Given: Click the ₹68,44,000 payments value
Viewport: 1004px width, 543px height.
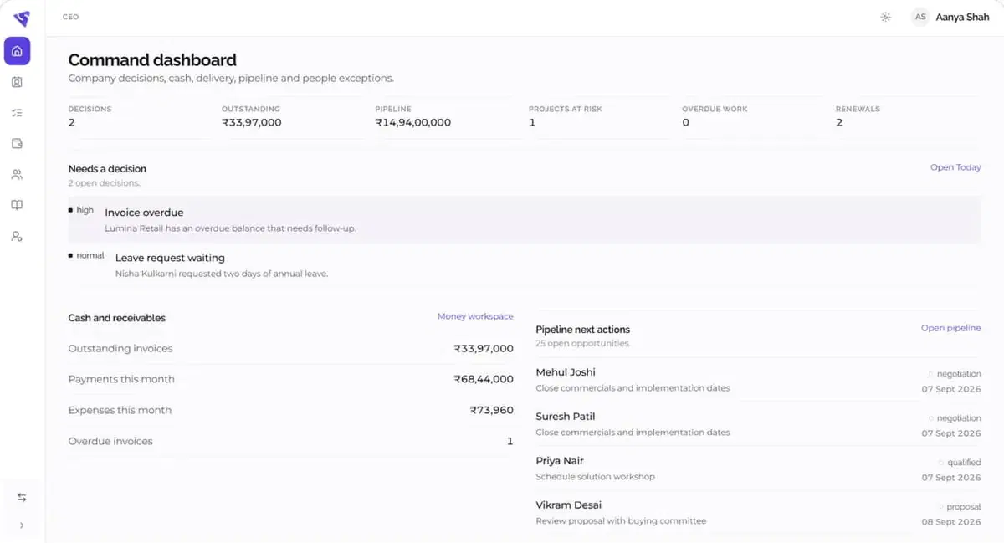Looking at the screenshot, I should click(484, 379).
